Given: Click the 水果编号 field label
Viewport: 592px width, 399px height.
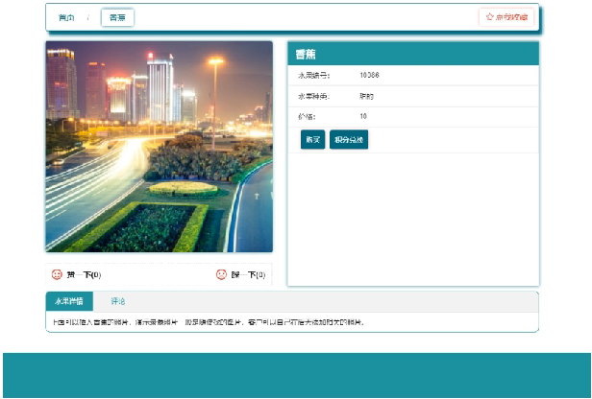Looking at the screenshot, I should (312, 75).
